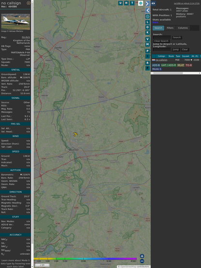The image size is (201, 268).
Task: Toggle the sidebar width with the double arrow
Action: (153, 3)
